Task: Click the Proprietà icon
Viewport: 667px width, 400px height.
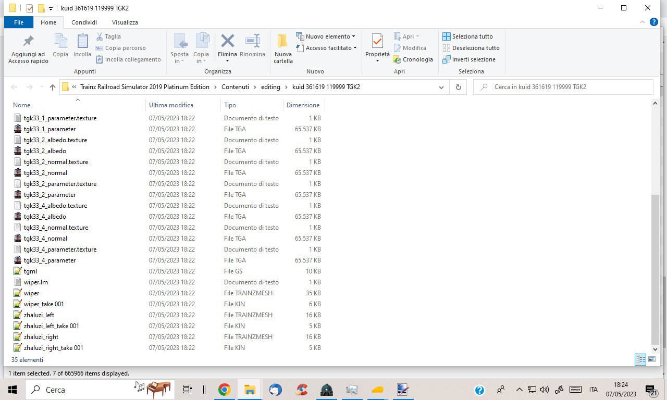Action: coord(377,42)
